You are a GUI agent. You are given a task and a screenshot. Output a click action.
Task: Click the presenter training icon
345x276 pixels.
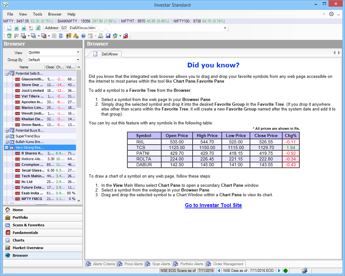(x=69, y=36)
